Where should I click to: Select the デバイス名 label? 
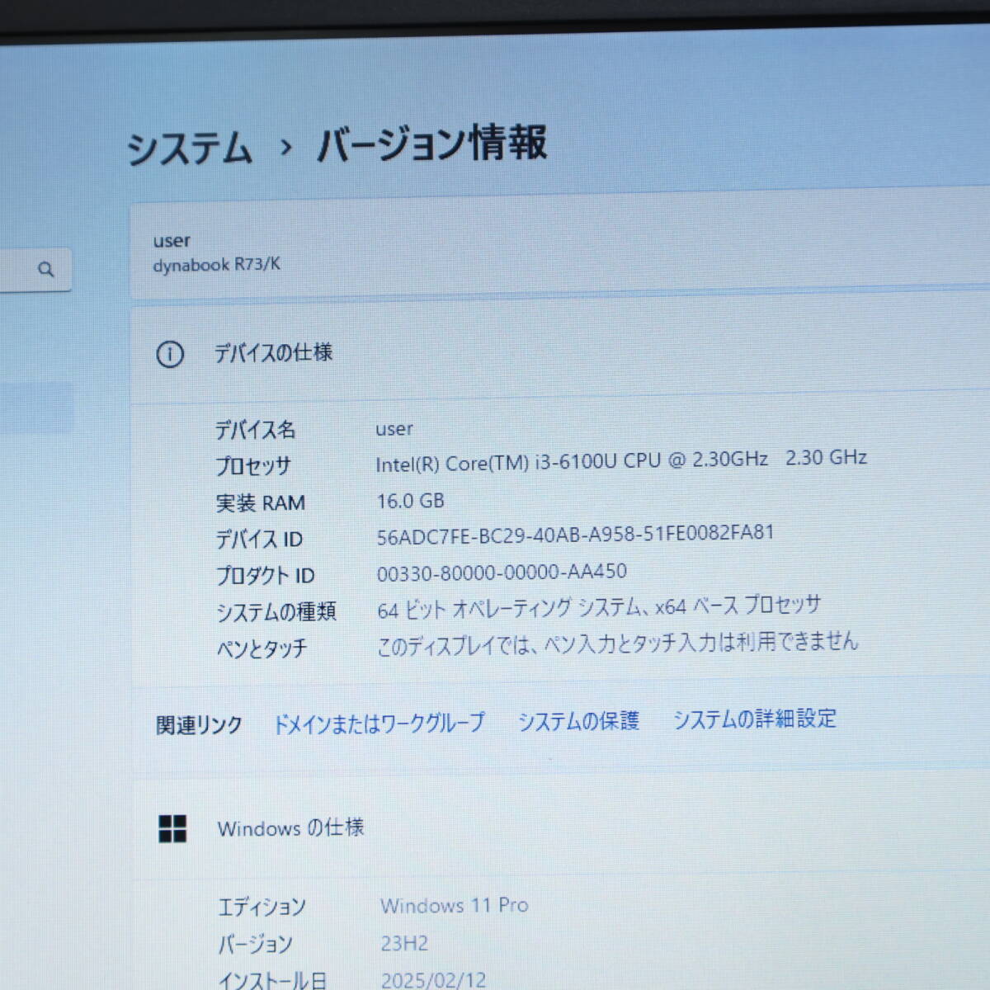pos(255,430)
